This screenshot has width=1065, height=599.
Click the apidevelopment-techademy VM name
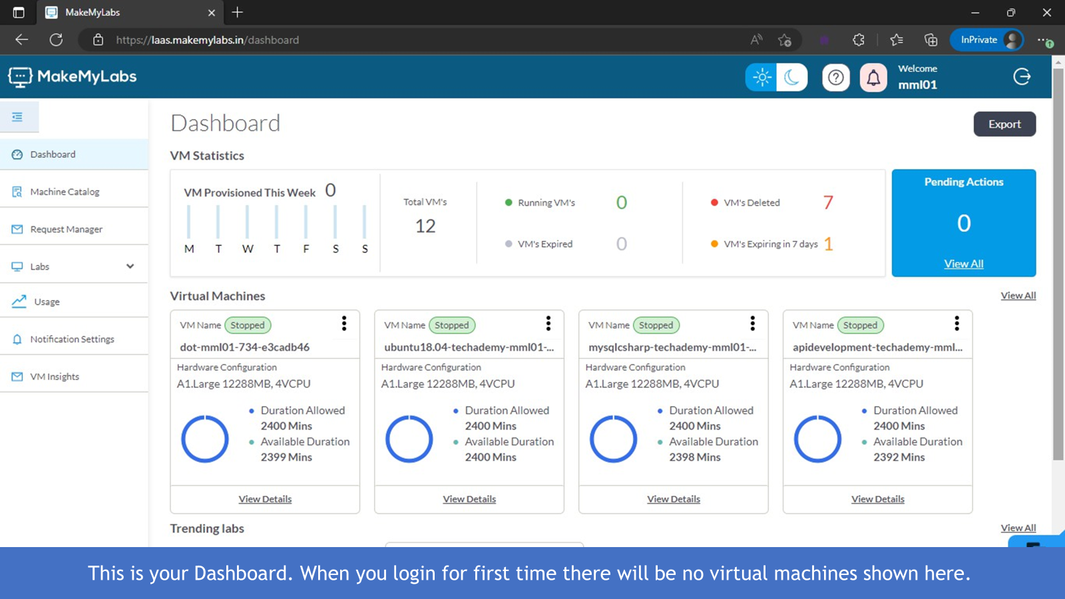coord(877,347)
